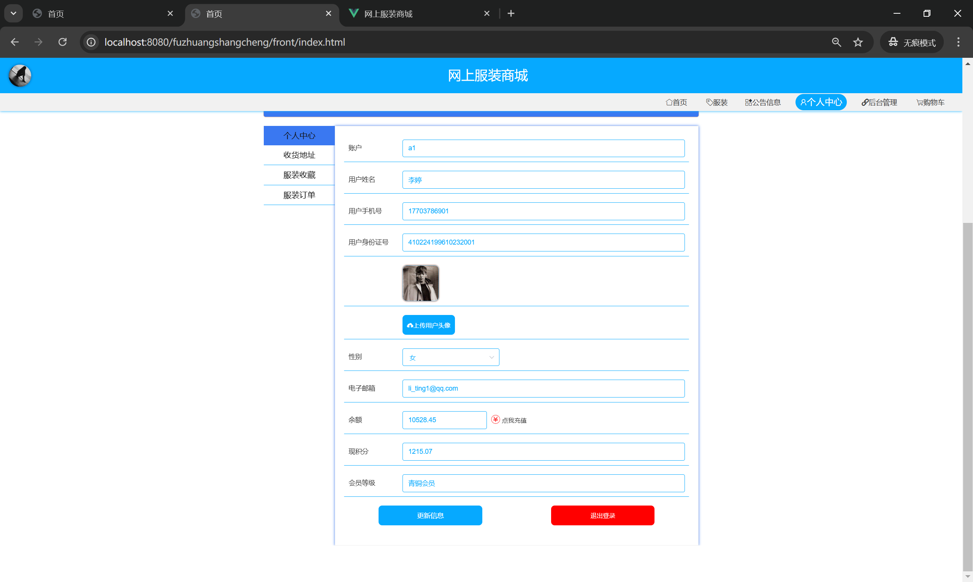973x582 pixels.
Task: Click the 账户 input field containing a1
Action: 544,148
